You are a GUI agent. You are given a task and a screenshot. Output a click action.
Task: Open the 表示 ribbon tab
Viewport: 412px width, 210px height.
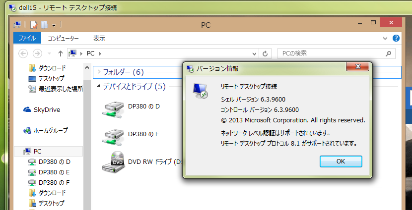[99, 38]
